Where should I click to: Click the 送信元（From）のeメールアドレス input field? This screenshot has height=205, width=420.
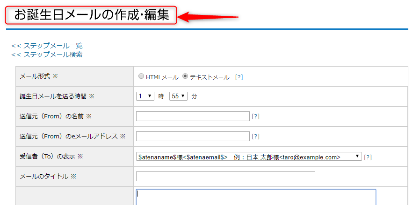[x=193, y=136]
